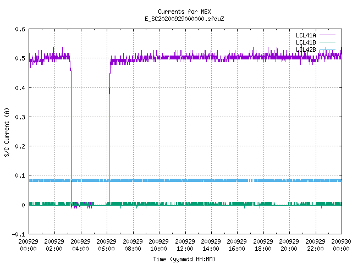Select the filename E_SC20200929000000.sfduZ subtitle
Screen dimensions: 352x264
point(184,19)
